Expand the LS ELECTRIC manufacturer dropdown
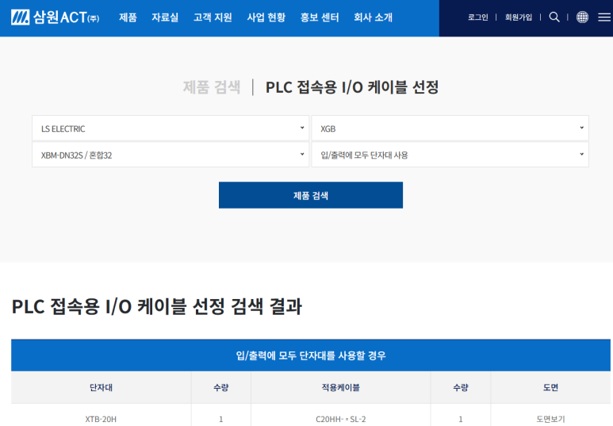This screenshot has height=426, width=613. (170, 129)
